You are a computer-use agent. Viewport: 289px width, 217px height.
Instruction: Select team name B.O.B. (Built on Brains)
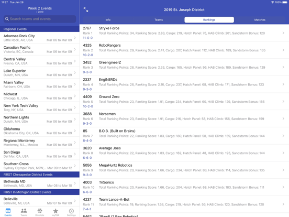117,131
